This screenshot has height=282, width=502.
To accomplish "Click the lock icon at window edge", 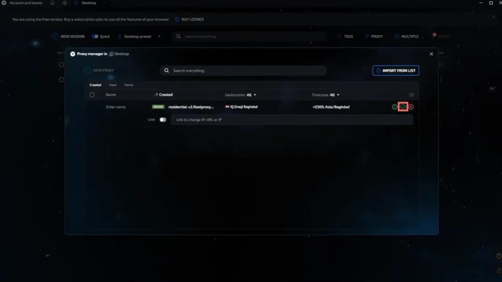I will 499,270.
